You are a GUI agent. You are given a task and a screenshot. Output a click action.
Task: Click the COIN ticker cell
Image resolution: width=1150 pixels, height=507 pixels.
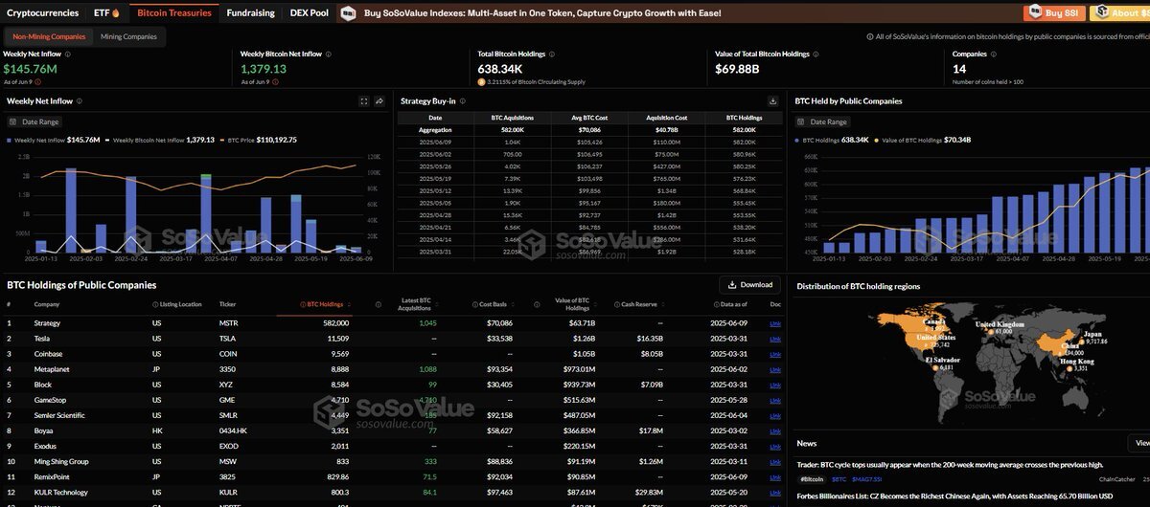click(x=227, y=354)
